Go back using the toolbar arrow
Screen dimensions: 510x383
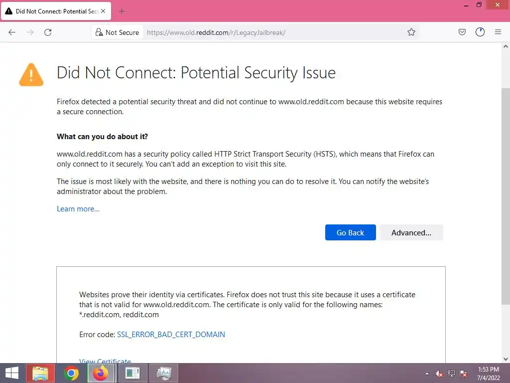(12, 32)
